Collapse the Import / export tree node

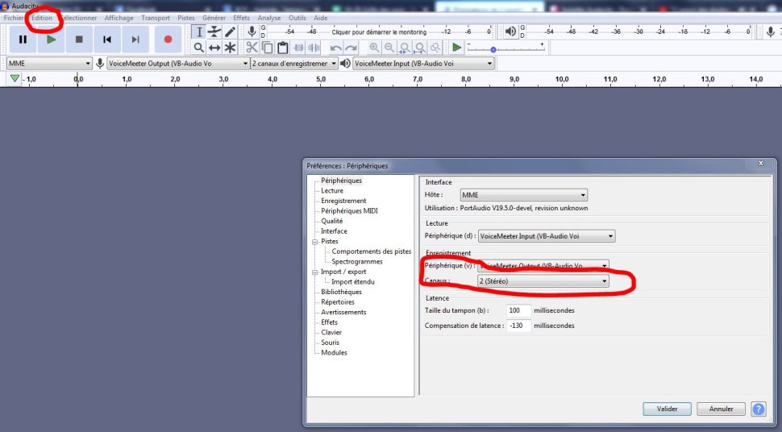tap(314, 272)
